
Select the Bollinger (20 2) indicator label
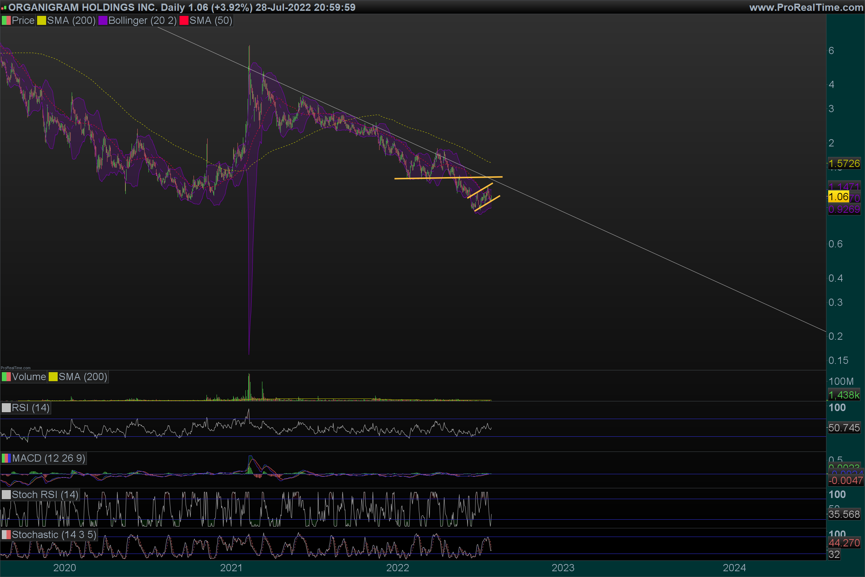(142, 21)
